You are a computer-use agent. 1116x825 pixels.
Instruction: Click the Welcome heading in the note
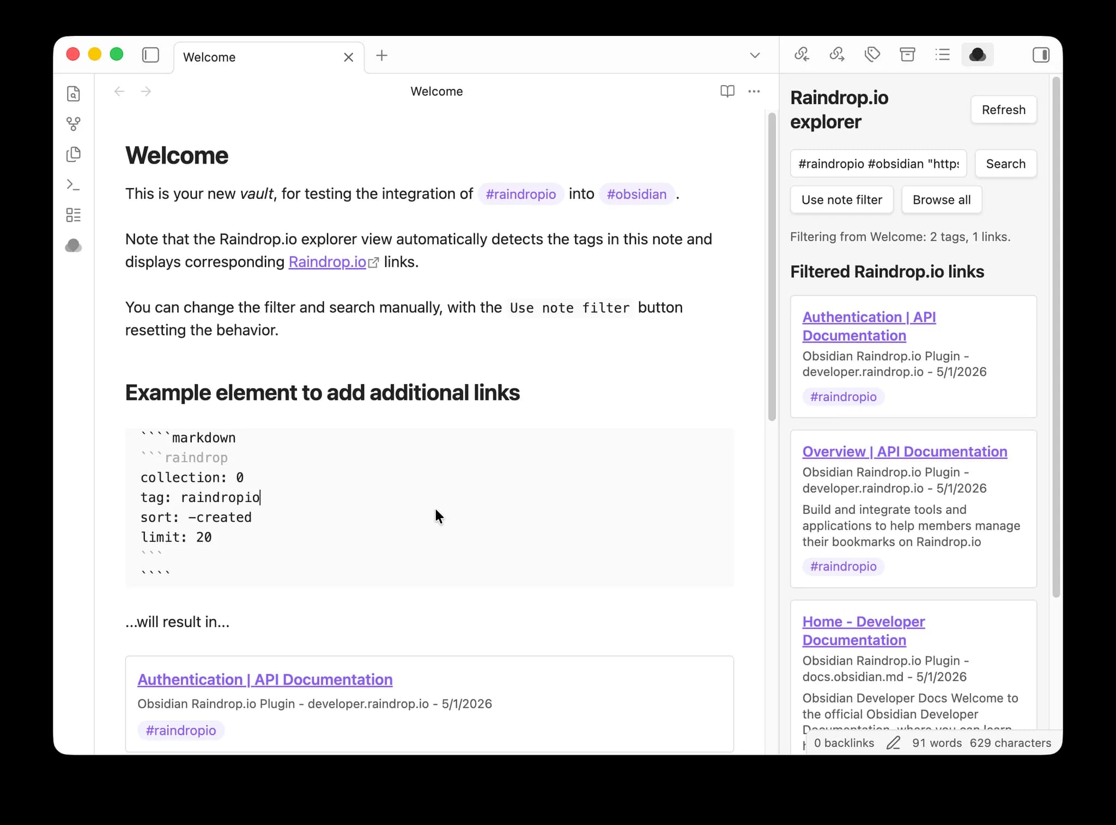(x=177, y=156)
